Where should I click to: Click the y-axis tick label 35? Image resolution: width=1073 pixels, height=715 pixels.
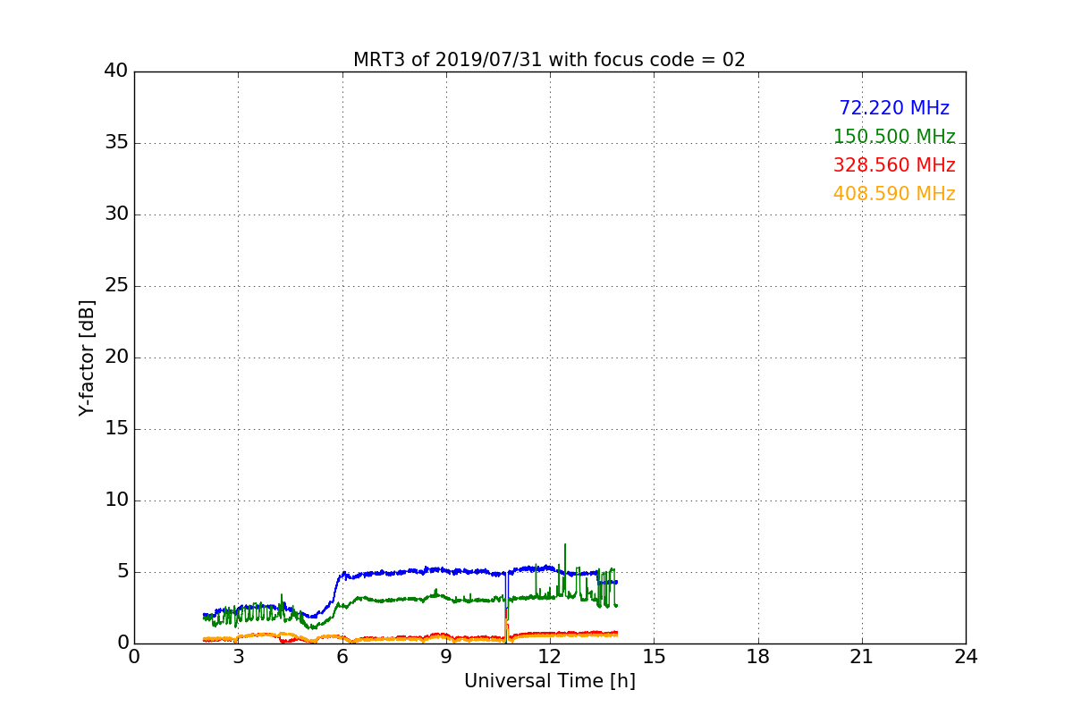click(116, 143)
